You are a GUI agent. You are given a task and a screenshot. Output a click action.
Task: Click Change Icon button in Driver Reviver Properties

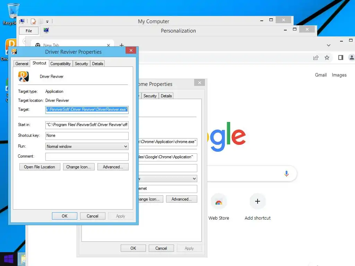click(79, 167)
